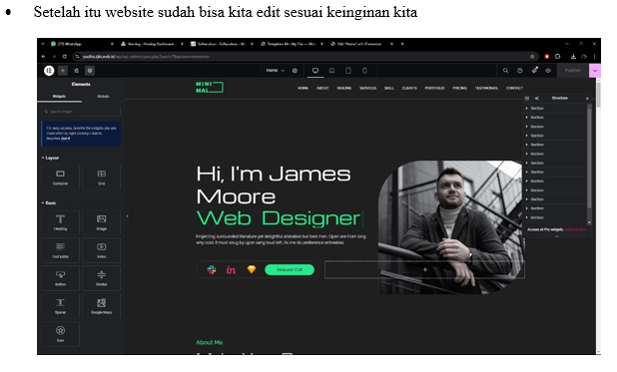Select the Heading widget
Image resolution: width=617 pixels, height=372 pixels.
60,222
